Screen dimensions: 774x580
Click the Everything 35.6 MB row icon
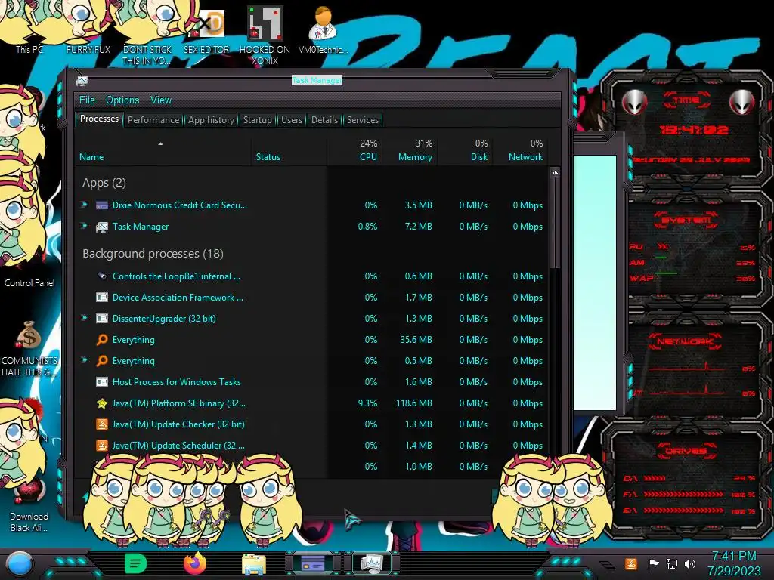[102, 340]
